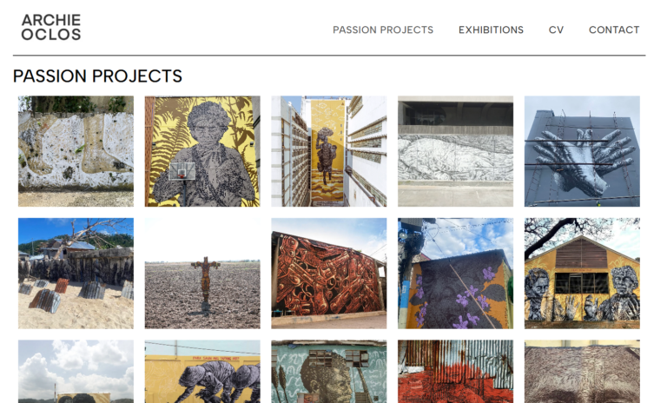Open the purple flowers mural thumbnail

[456, 274]
